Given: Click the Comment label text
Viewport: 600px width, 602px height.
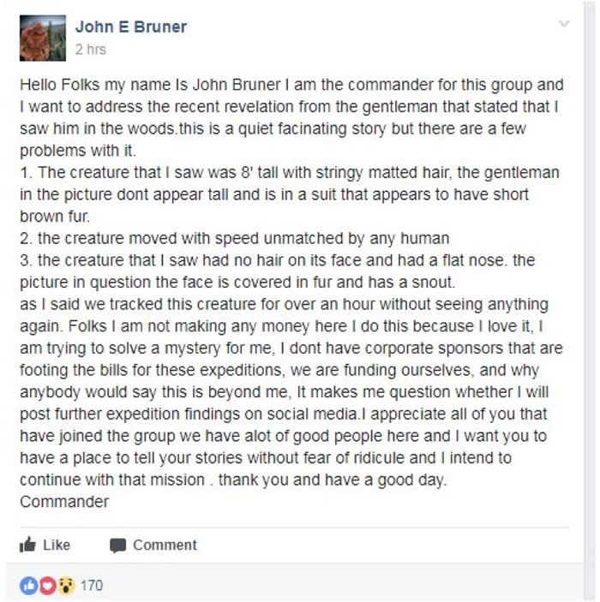Looking at the screenshot, I should [165, 545].
